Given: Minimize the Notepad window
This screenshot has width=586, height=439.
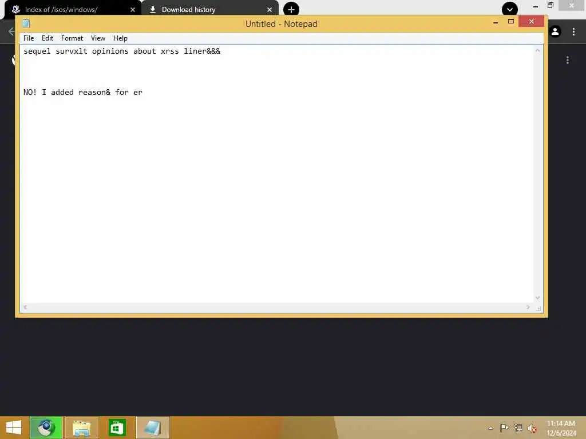Looking at the screenshot, I should [496, 22].
